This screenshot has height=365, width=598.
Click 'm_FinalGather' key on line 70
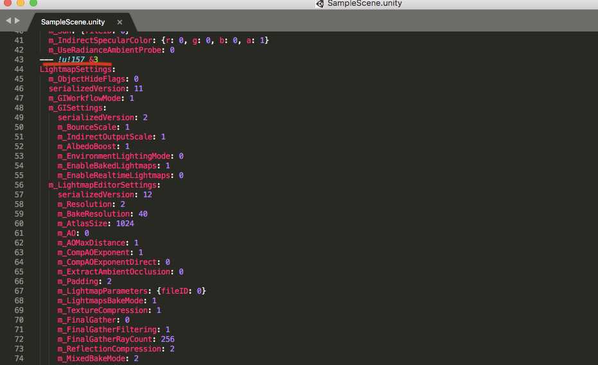tap(87, 320)
